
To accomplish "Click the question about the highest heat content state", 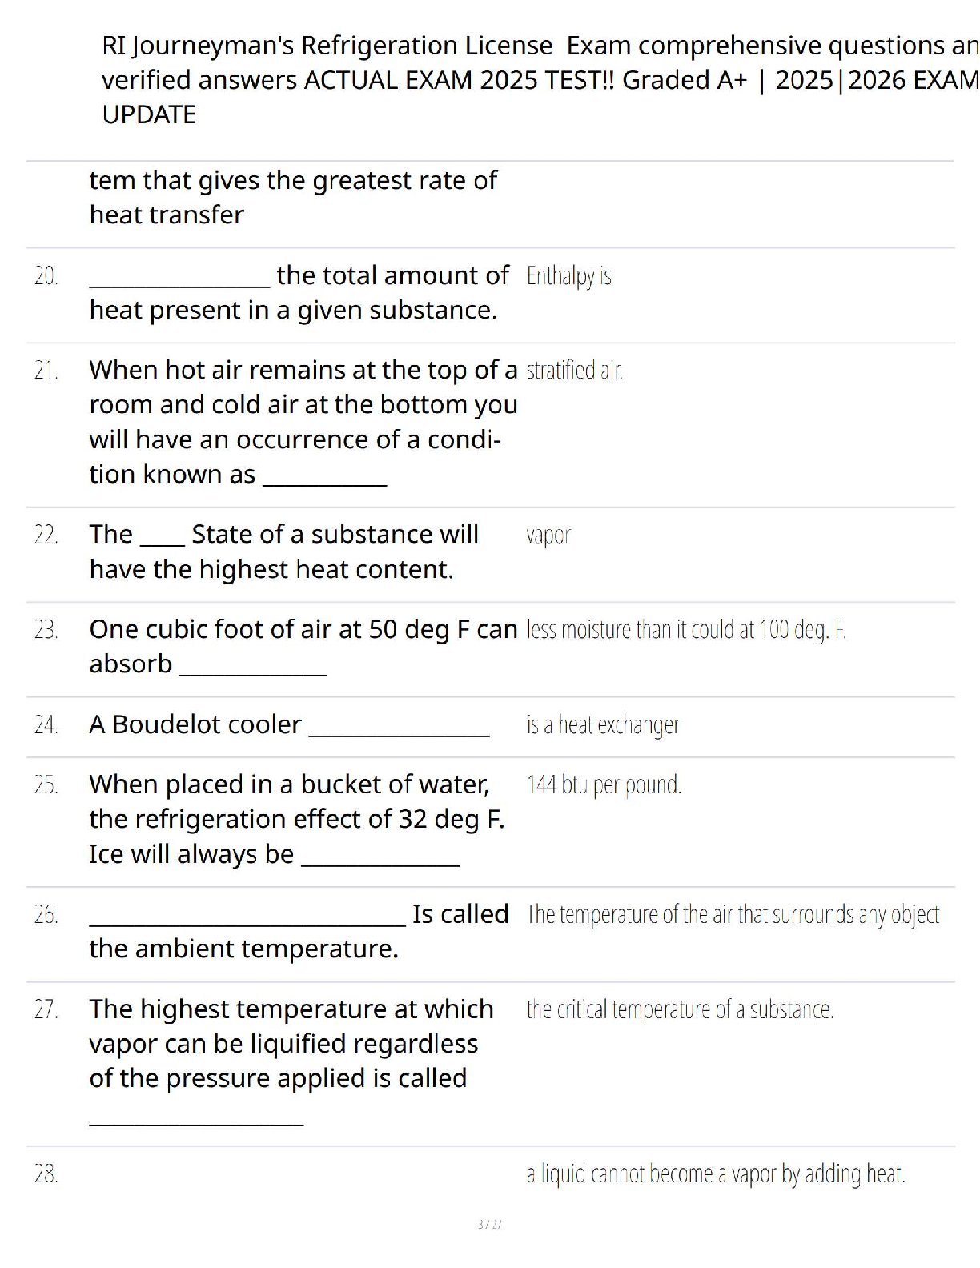I will pyautogui.click(x=283, y=552).
